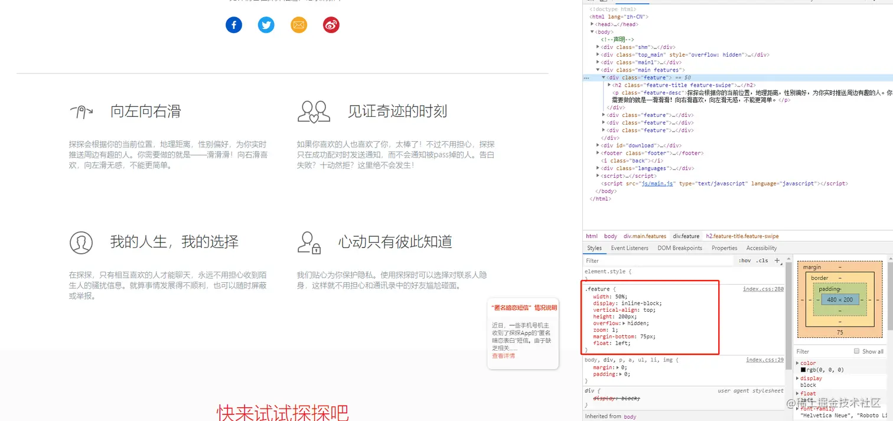The height and width of the screenshot is (421, 893).
Task: Expand the div class top_main node
Action: (x=598, y=55)
